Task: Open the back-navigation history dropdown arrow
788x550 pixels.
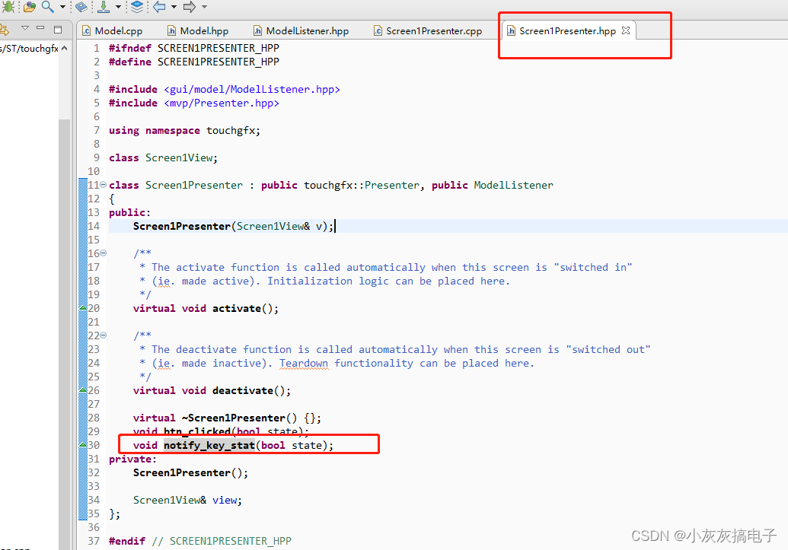Action: pyautogui.click(x=174, y=8)
